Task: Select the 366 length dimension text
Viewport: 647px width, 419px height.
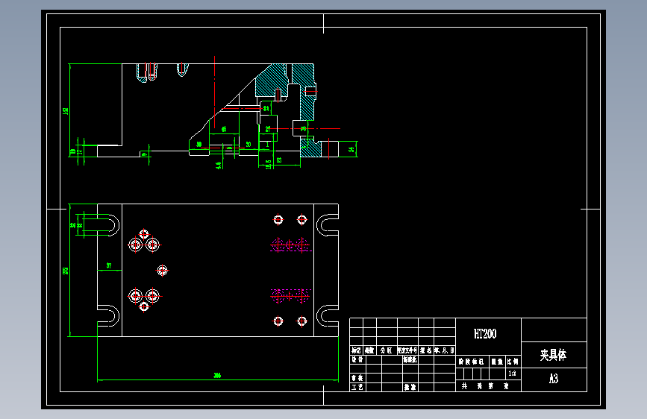Action: click(x=217, y=375)
